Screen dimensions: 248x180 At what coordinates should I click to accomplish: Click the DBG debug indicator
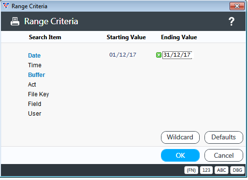237,170
